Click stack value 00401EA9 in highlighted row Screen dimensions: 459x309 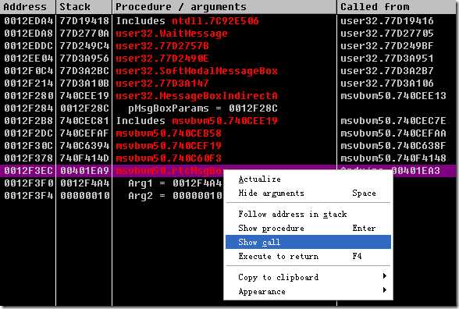tap(84, 171)
